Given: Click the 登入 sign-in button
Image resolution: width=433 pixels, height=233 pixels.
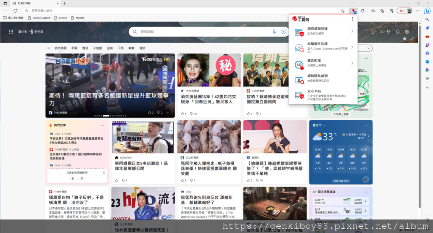Looking at the screenshot, I should 405,11.
